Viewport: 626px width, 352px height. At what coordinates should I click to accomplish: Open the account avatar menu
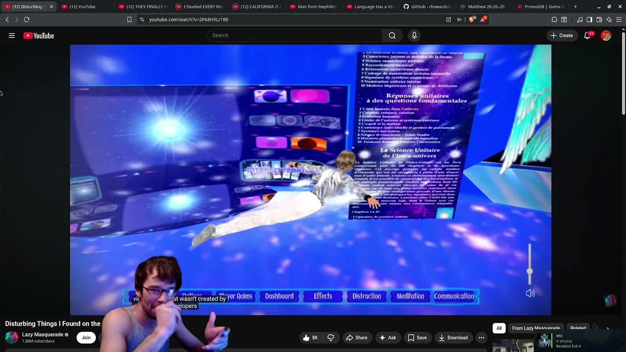(606, 36)
